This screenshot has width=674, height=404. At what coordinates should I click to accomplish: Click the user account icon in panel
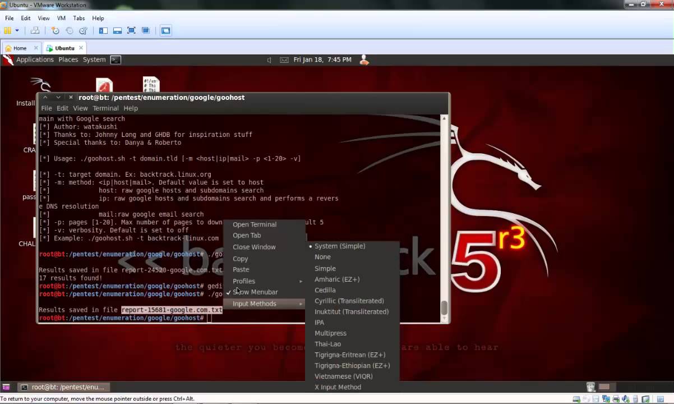364,59
